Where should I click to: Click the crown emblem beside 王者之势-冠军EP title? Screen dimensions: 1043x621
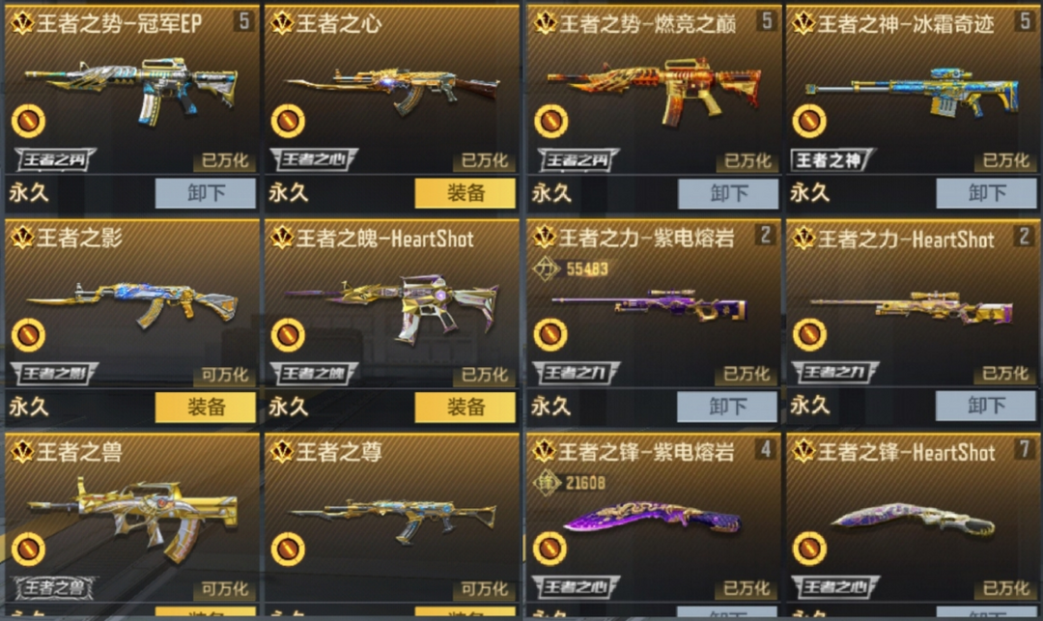click(22, 23)
